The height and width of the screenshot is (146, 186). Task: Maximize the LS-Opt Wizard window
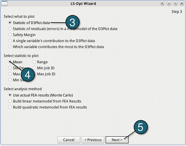[175, 3]
